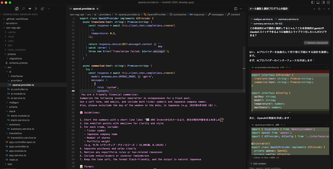
Task: Select the メール翻訳と要約プログラムの設計 chat tab
Action: click(269, 9)
